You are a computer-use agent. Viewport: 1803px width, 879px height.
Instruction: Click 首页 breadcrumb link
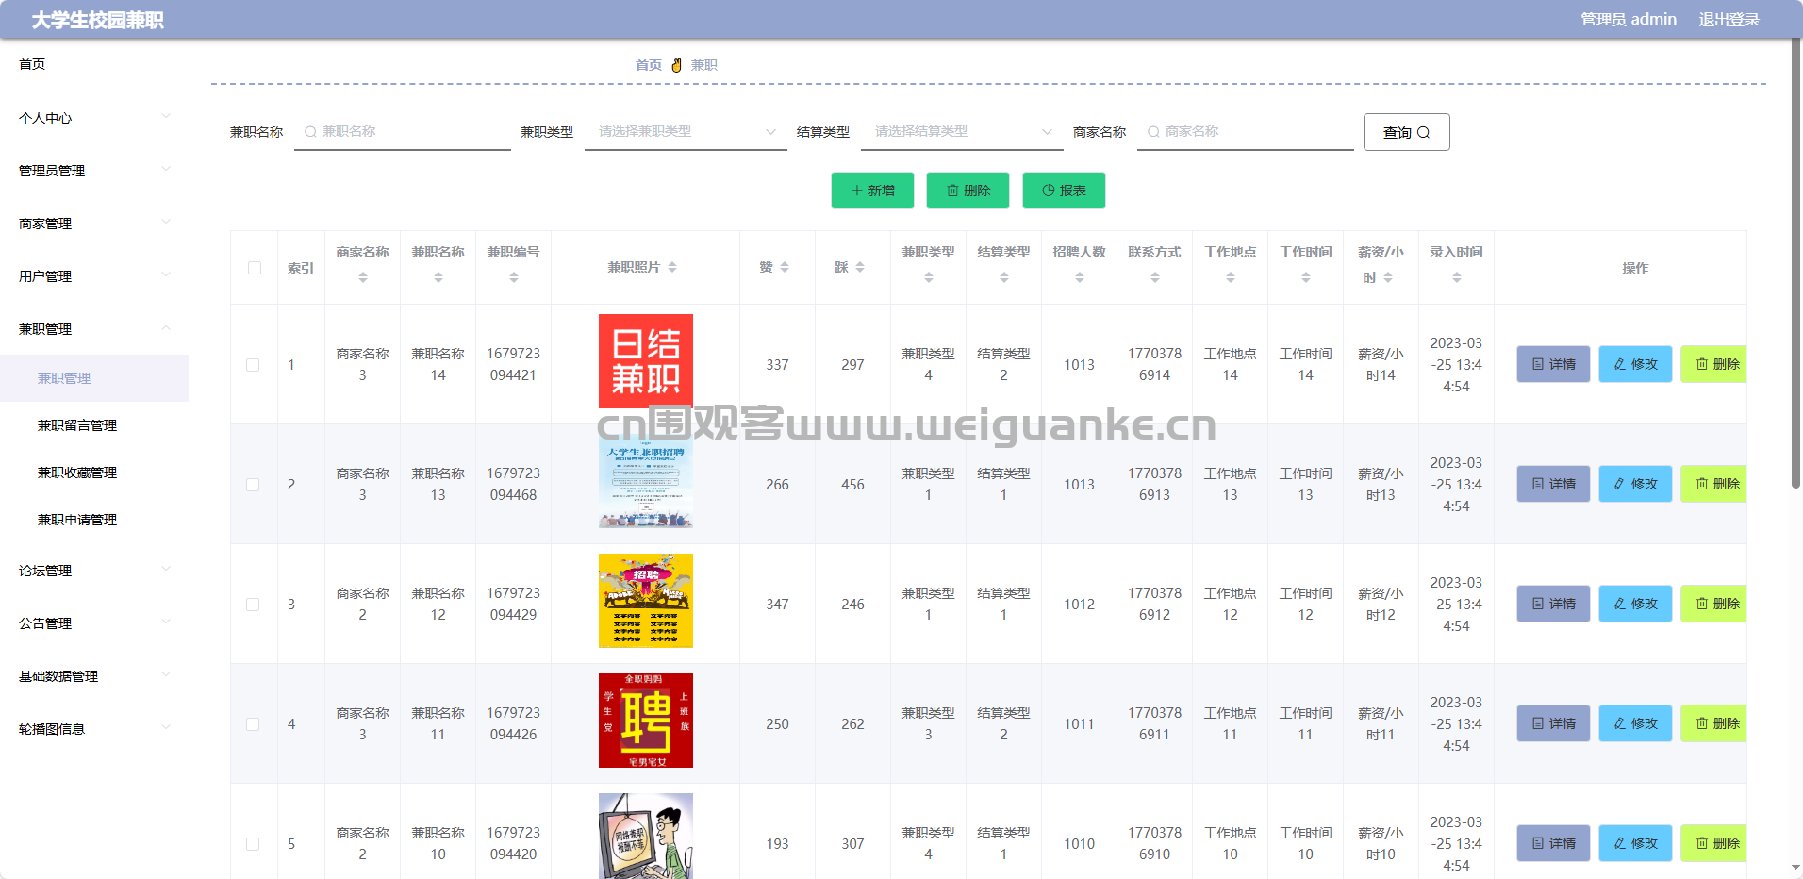click(x=649, y=65)
